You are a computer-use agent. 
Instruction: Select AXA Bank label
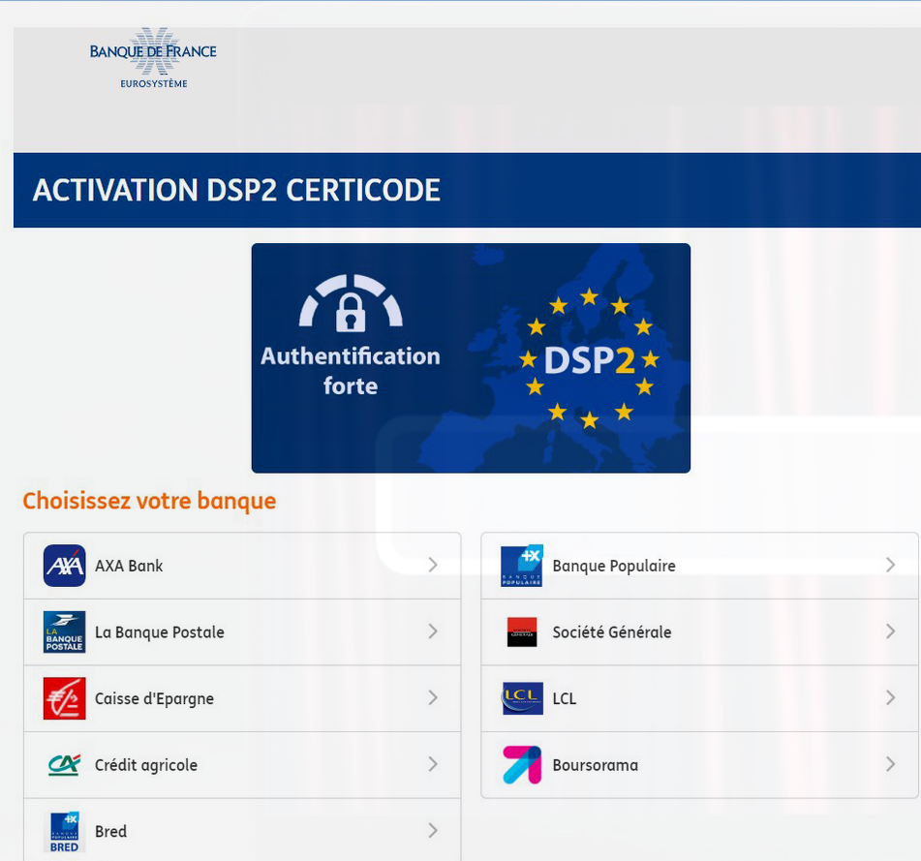click(129, 566)
